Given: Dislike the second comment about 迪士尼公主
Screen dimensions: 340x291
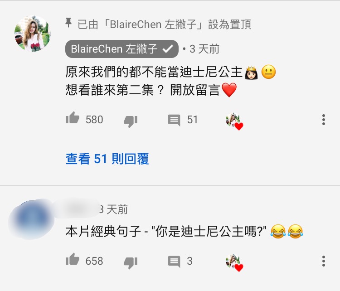Looking at the screenshot, I should pos(131,262).
